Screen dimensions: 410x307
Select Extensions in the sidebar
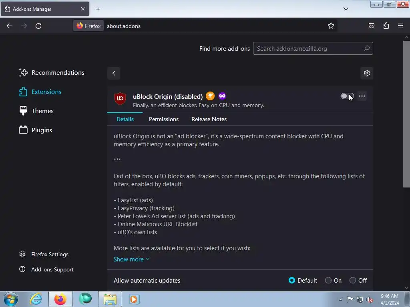pyautogui.click(x=40, y=92)
